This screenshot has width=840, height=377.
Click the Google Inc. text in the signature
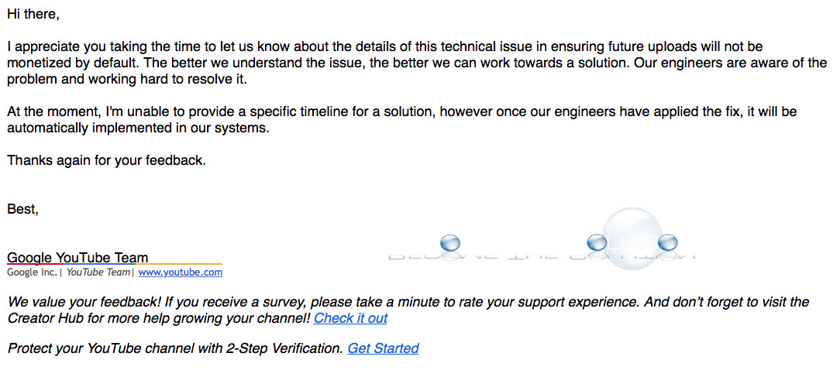point(32,272)
